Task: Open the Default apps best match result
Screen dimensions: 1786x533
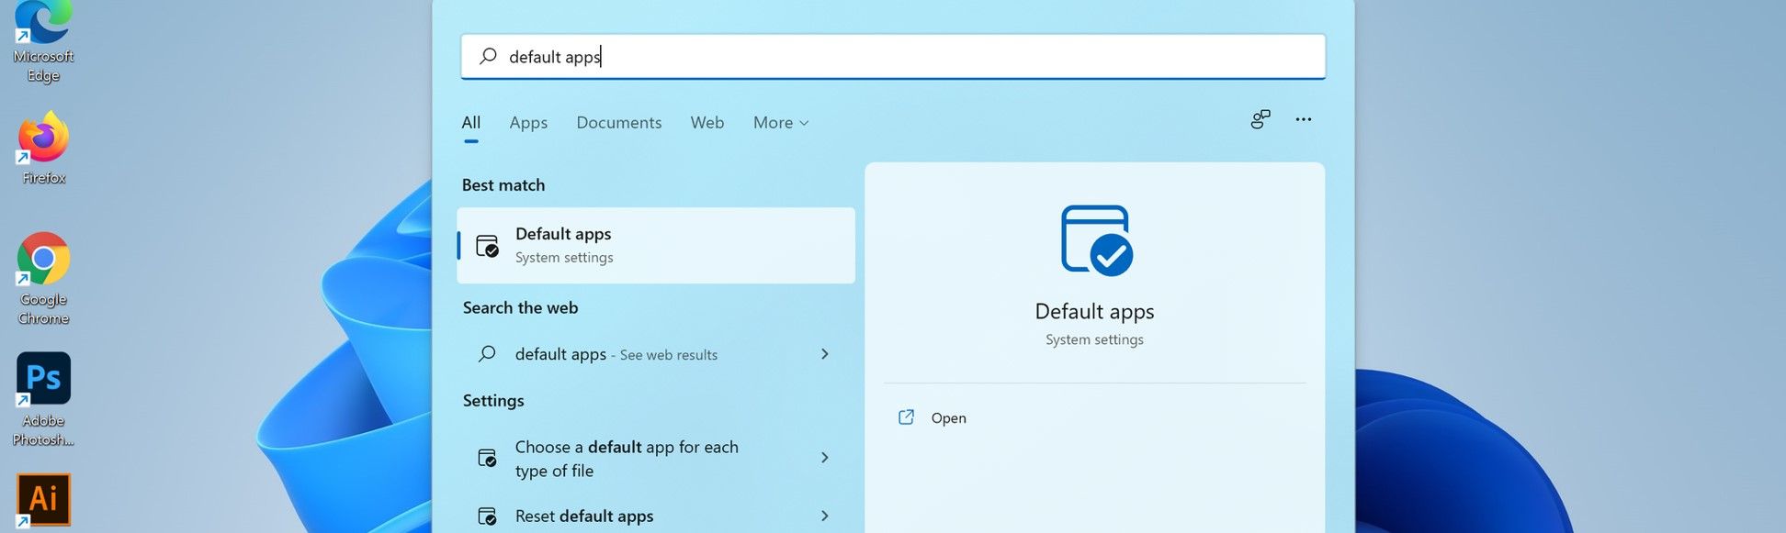Action: 655,246
